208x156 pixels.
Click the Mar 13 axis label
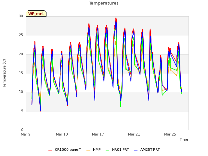click(62, 134)
